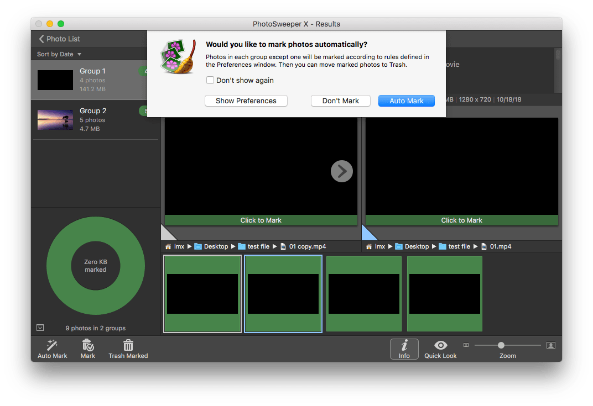Viewport: 593px width, 406px height.
Task: Open the Sort by Date dropdown
Action: pos(59,54)
